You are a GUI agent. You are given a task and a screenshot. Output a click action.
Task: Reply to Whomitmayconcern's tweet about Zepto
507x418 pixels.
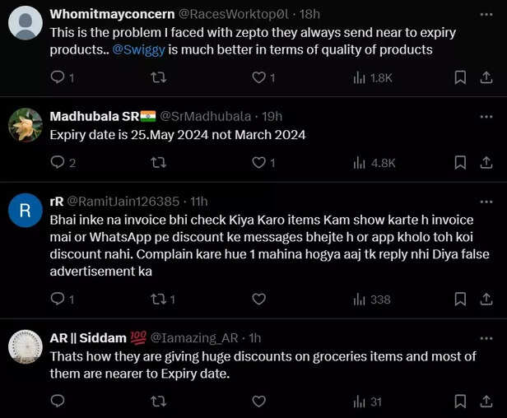click(x=58, y=77)
